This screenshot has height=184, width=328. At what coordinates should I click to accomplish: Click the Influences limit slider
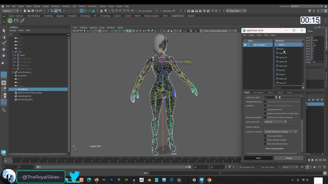tap(290, 97)
